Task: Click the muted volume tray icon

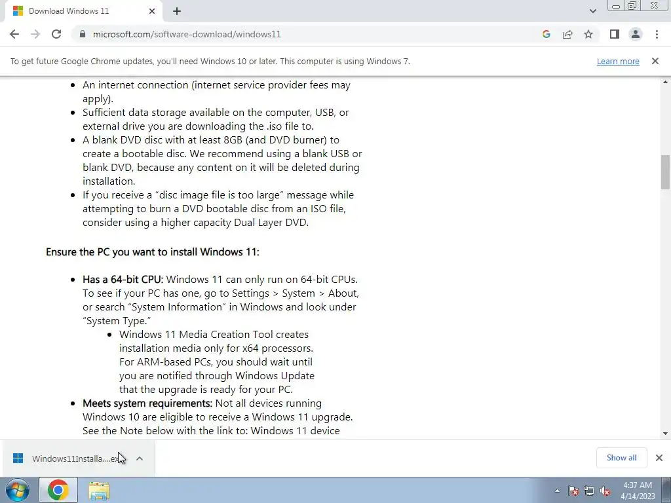Action: [x=605, y=491]
